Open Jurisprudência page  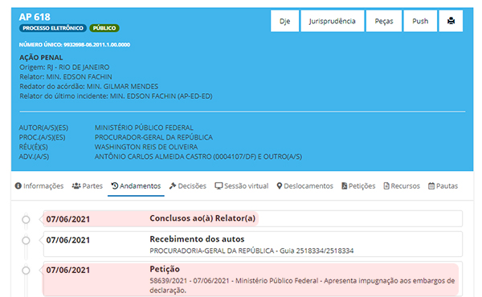[x=333, y=21]
